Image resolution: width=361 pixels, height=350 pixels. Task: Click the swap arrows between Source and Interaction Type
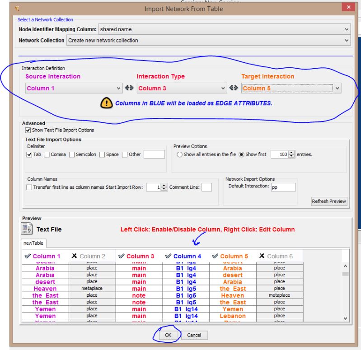(129, 88)
